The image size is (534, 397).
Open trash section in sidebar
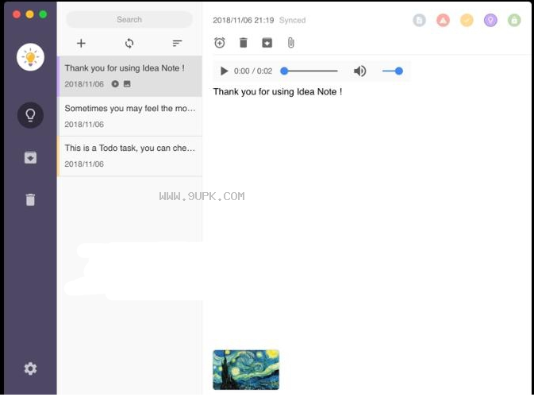[30, 200]
